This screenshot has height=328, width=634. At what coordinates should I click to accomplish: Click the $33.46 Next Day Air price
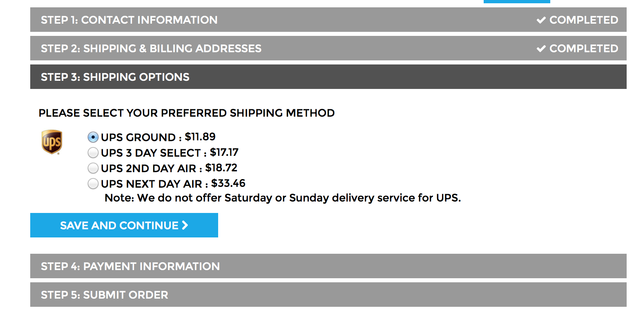(228, 183)
